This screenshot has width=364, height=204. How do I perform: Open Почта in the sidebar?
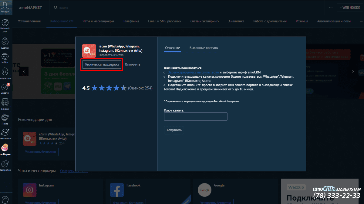[5, 119]
